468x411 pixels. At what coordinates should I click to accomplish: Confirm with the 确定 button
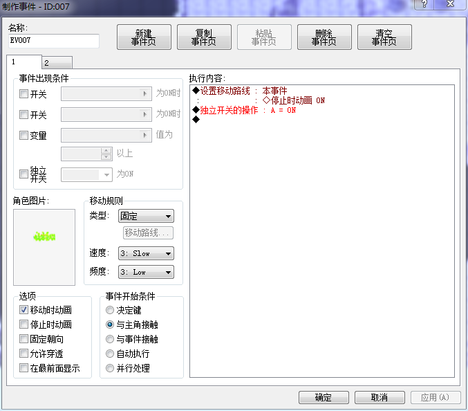(324, 397)
